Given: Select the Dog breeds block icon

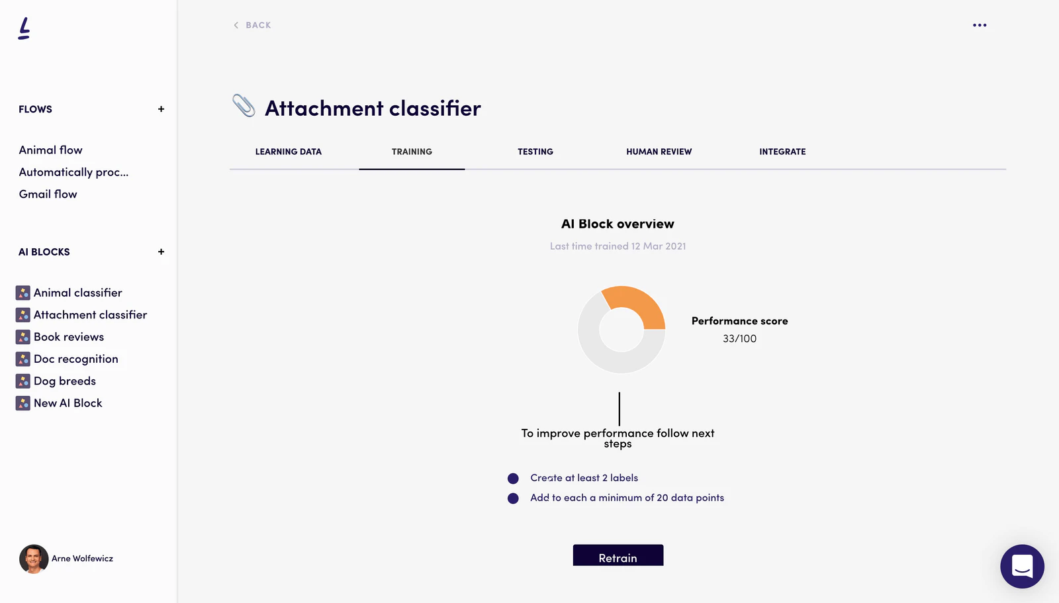Looking at the screenshot, I should point(22,381).
